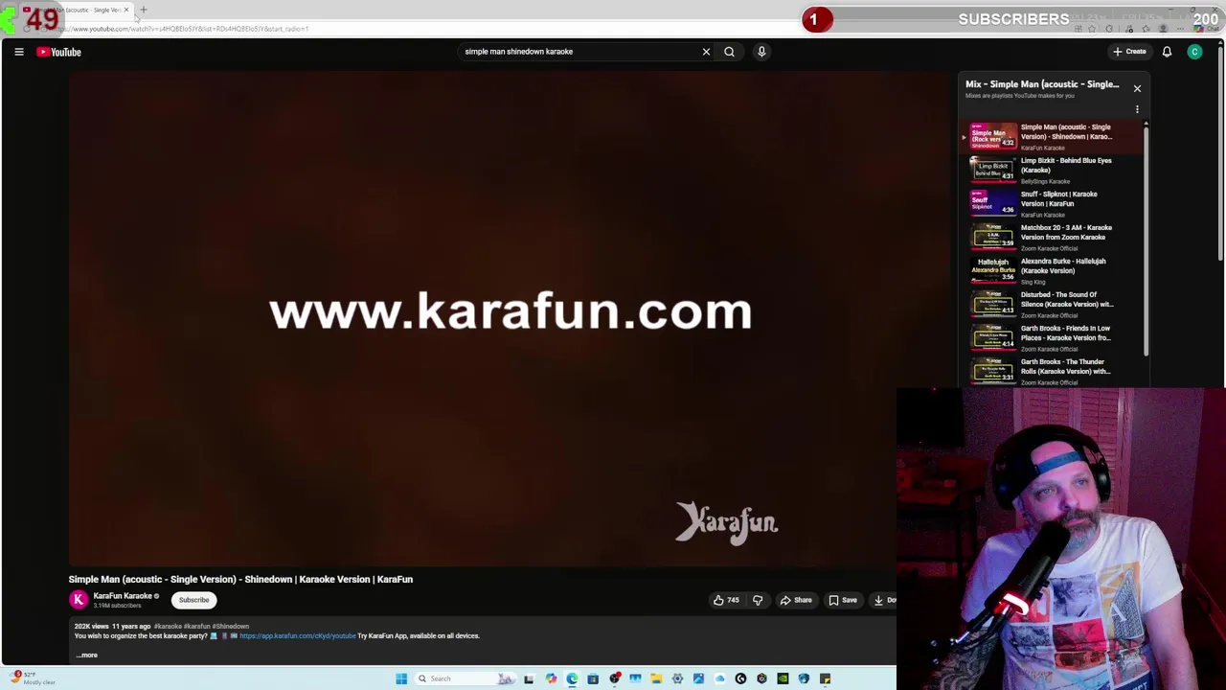Image resolution: width=1226 pixels, height=690 pixels.
Task: Close the current browser tab
Action: click(125, 10)
